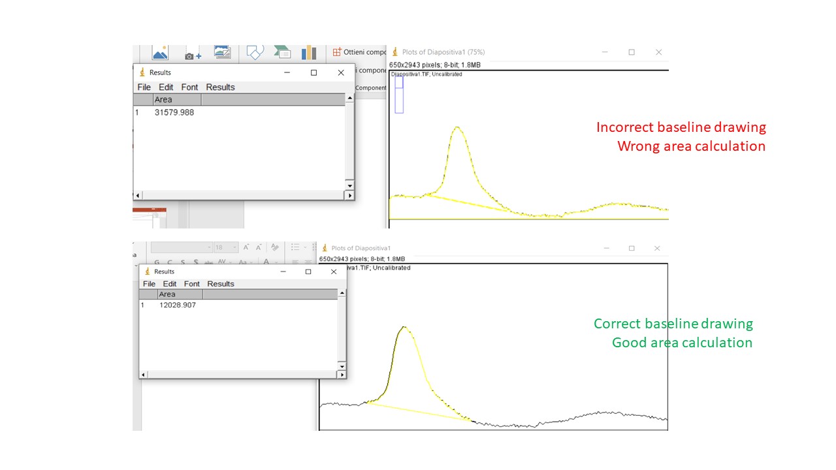Open the font color swatch
The width and height of the screenshot is (836, 470).
coord(266,262)
